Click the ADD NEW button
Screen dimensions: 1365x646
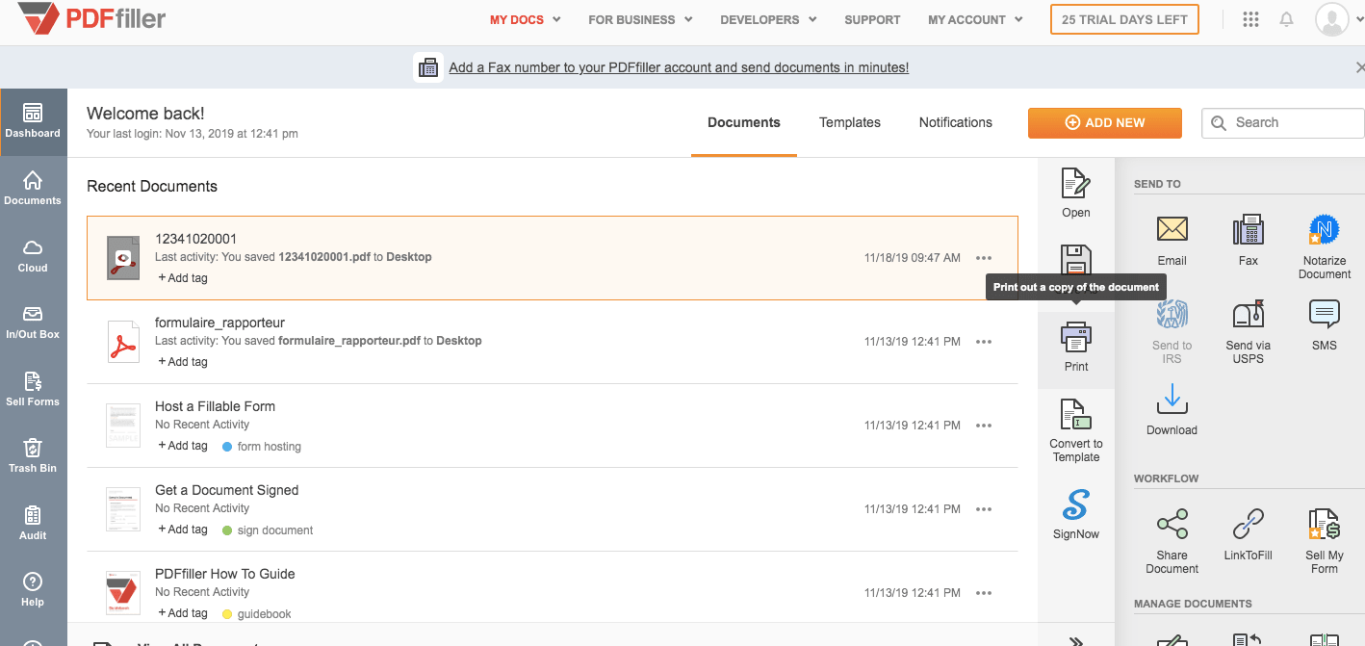point(1104,122)
